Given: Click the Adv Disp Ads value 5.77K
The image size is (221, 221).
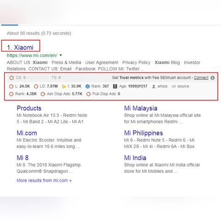Looking at the screenshot, I should pyautogui.click(x=77, y=94).
